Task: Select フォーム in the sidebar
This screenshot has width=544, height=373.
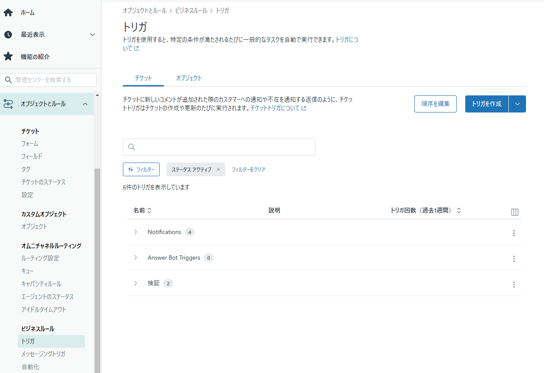Action: point(30,144)
